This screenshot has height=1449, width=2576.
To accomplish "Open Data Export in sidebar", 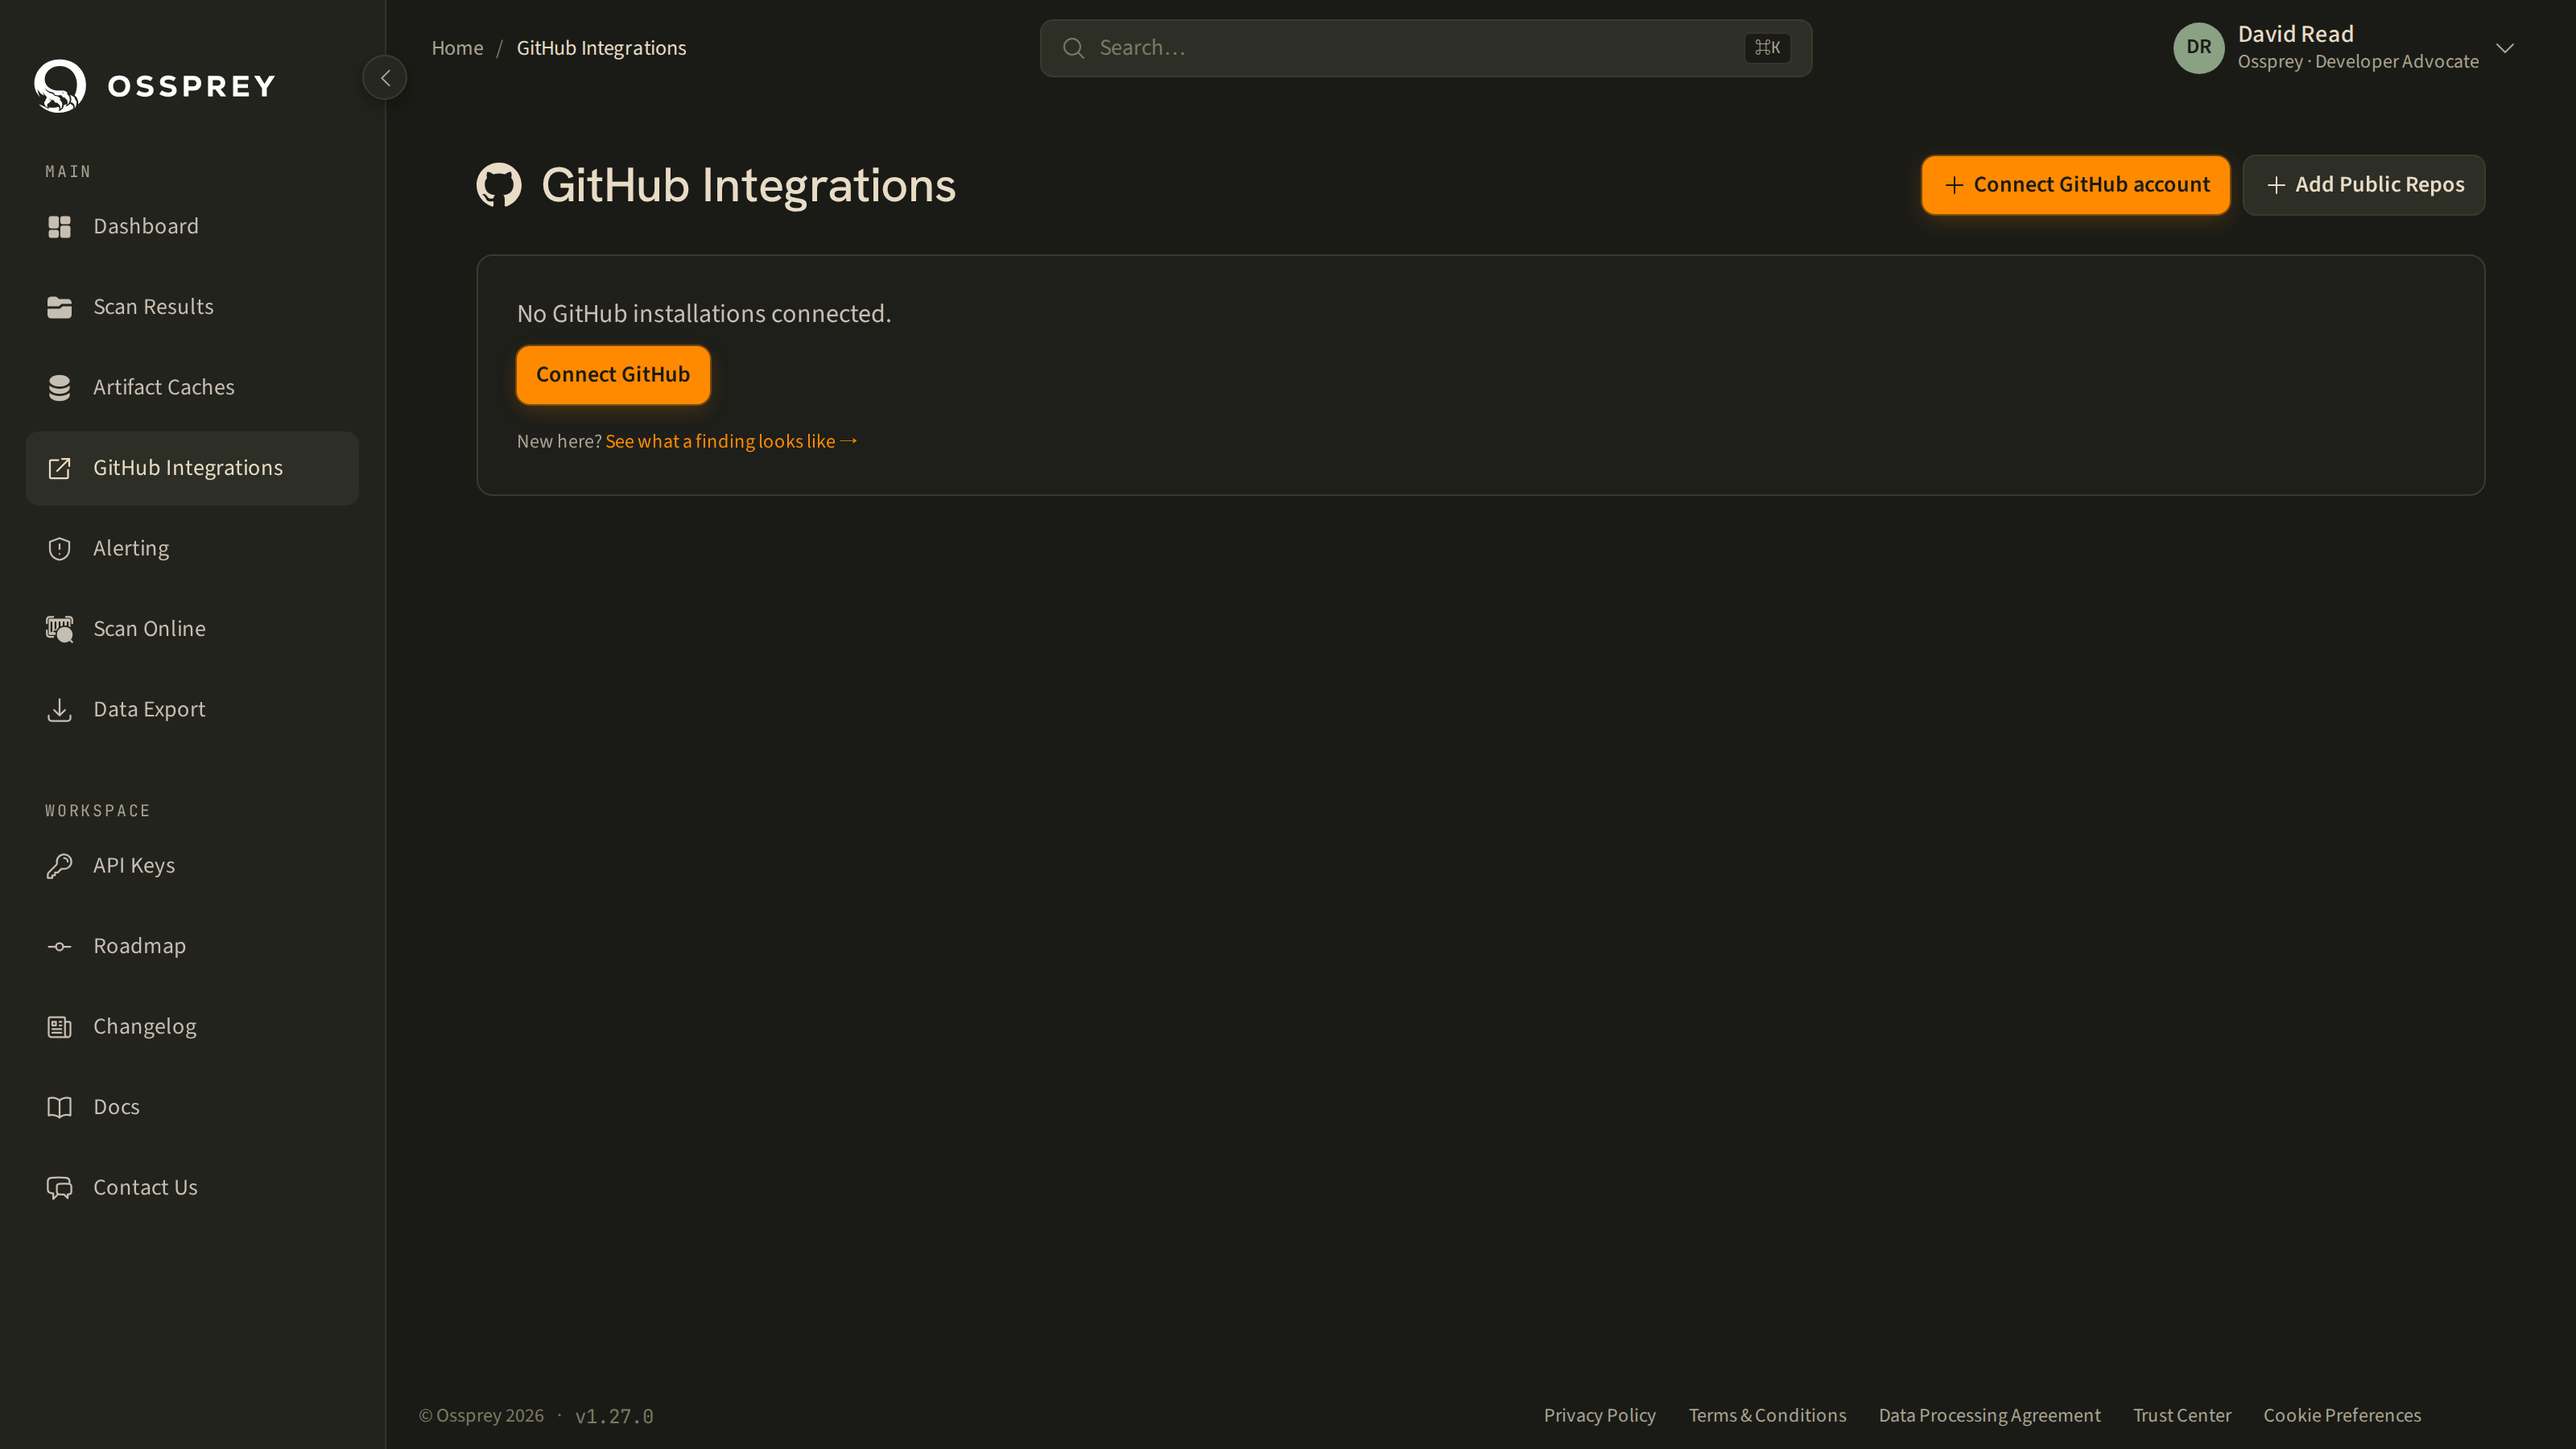I will tap(192, 710).
